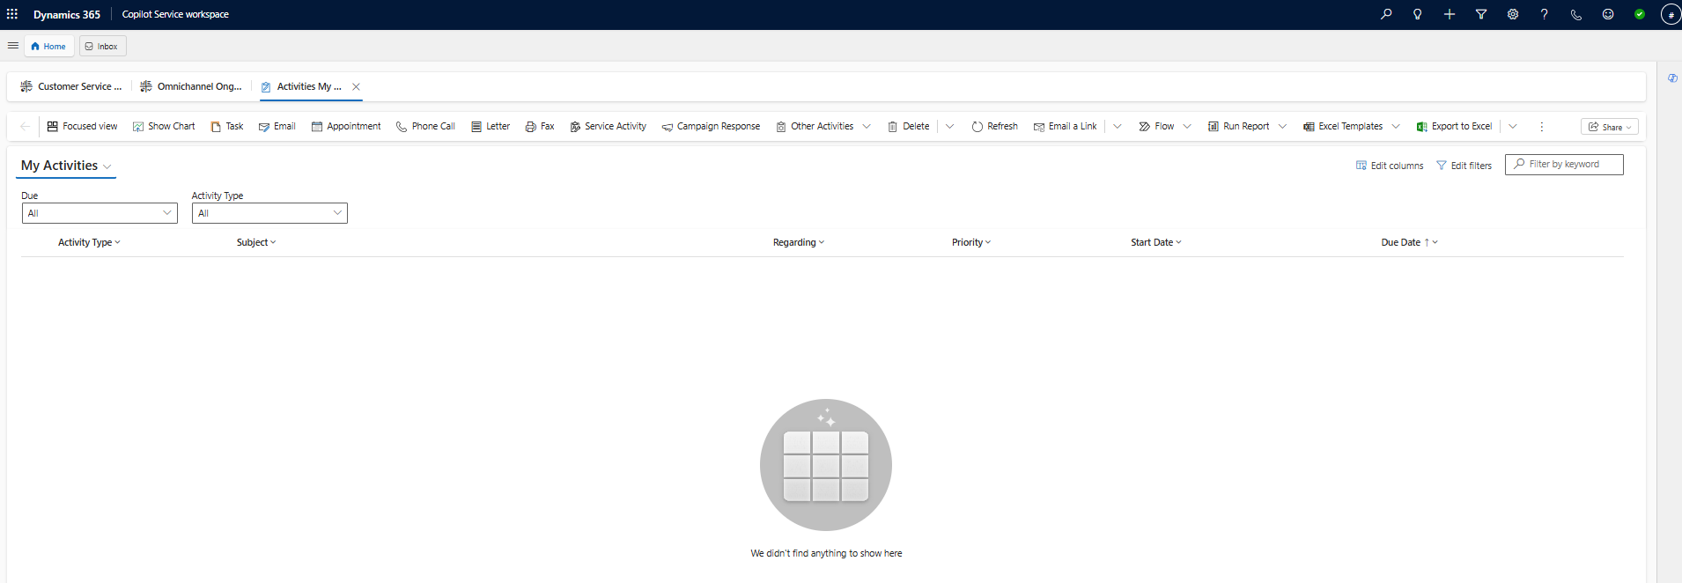Expand the Delete options chevron

949,127
